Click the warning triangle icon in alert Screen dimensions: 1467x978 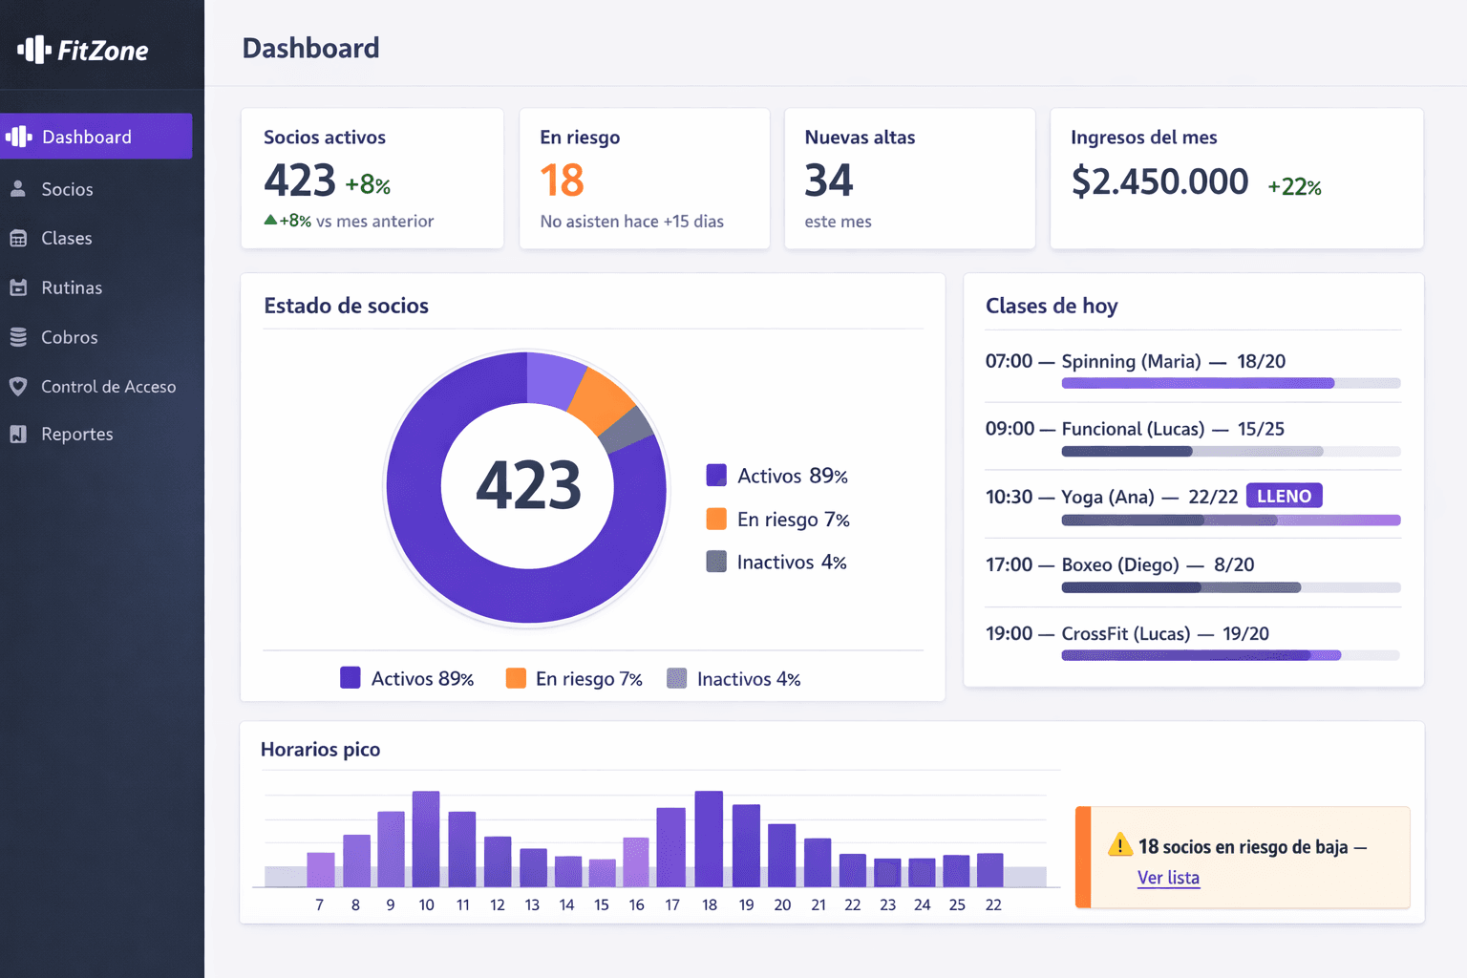click(x=1119, y=845)
